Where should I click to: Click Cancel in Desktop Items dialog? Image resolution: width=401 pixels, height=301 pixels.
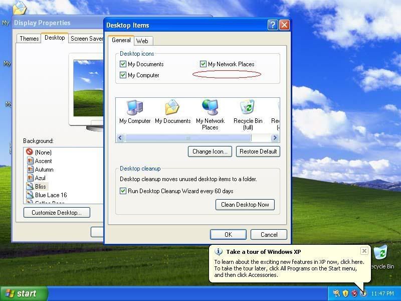(x=269, y=235)
